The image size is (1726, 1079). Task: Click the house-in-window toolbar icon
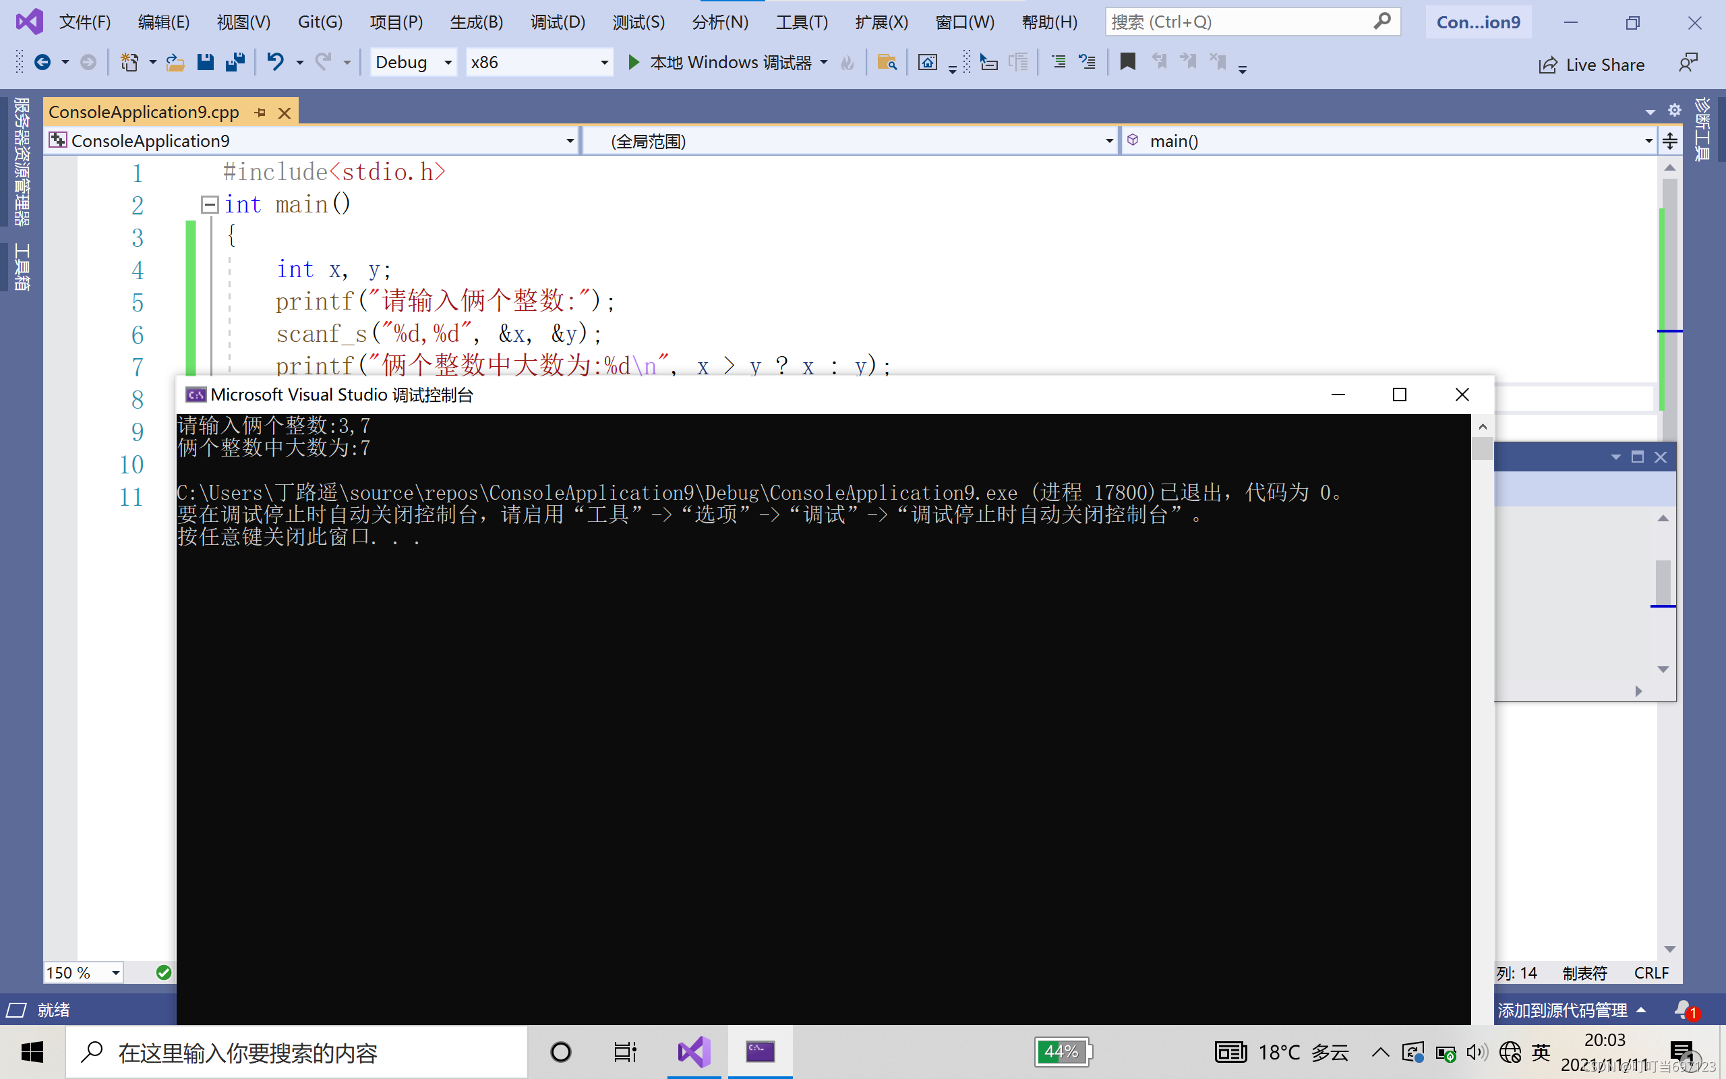(x=927, y=63)
